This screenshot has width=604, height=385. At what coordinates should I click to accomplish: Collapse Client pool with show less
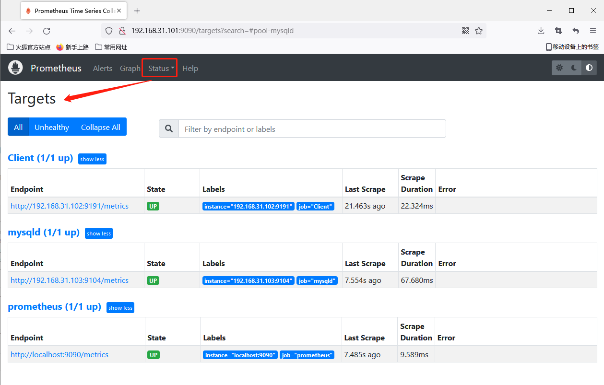coord(92,159)
